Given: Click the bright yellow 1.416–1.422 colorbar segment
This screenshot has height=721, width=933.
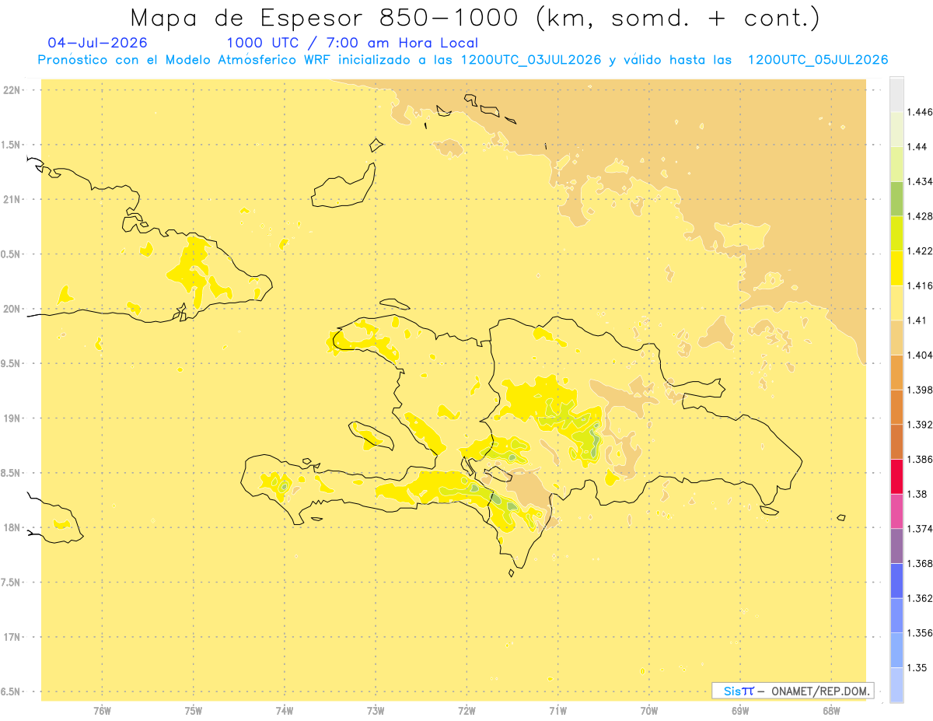Looking at the screenshot, I should 896,268.
